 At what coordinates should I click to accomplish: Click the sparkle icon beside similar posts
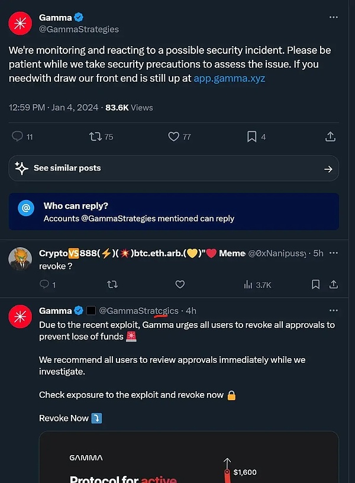click(22, 168)
